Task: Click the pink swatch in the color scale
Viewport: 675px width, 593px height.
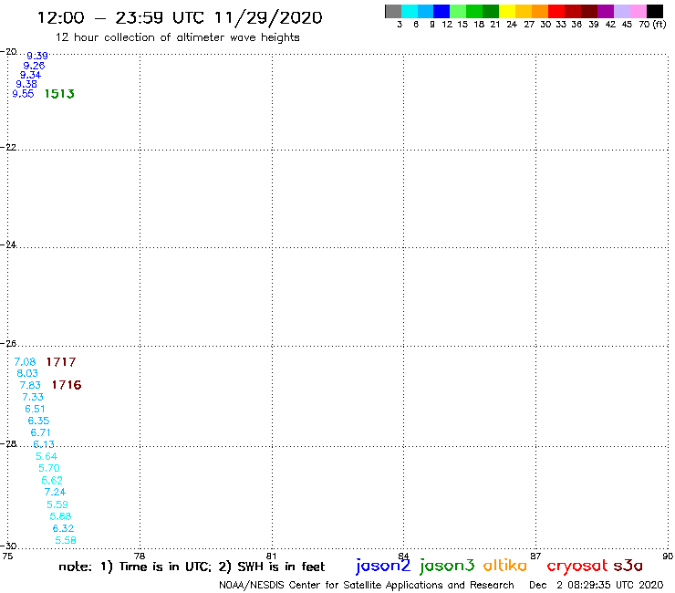Action: [639, 11]
